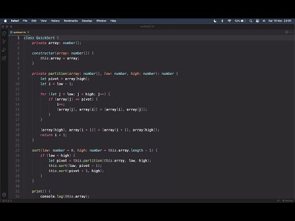This screenshot has height=221, width=295.
Task: Open the Explorer icon in activity bar
Action: pos(4,33)
